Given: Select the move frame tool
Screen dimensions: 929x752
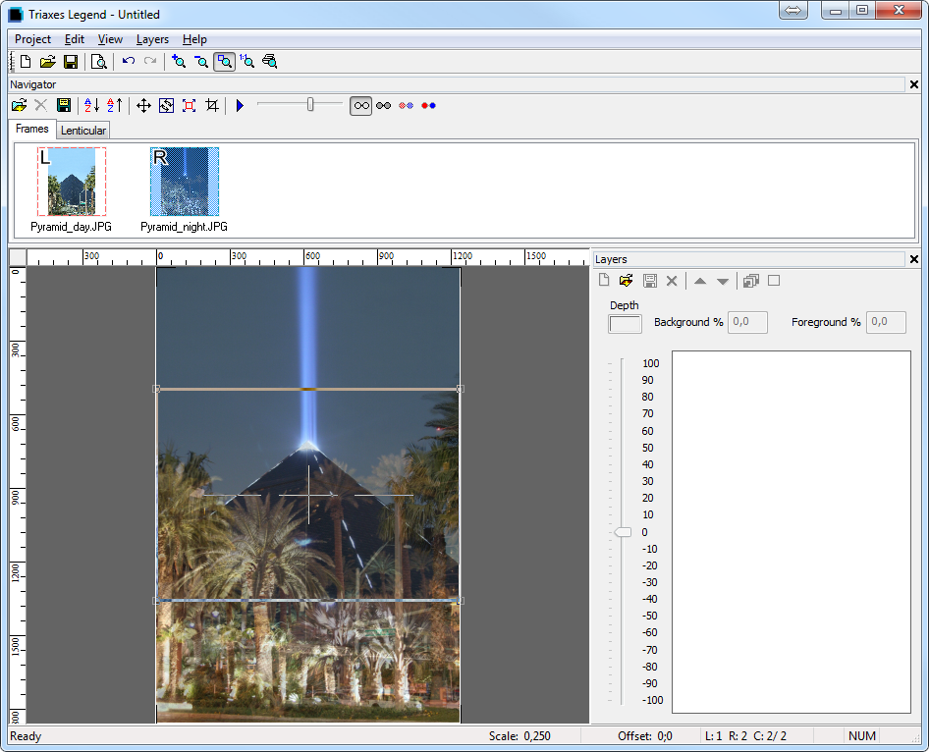Looking at the screenshot, I should [143, 105].
